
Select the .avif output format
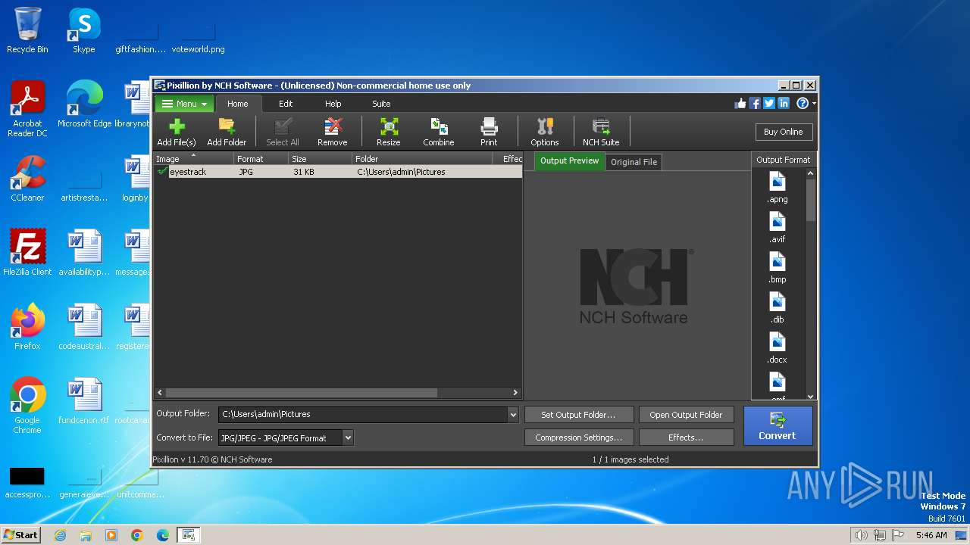click(x=778, y=227)
